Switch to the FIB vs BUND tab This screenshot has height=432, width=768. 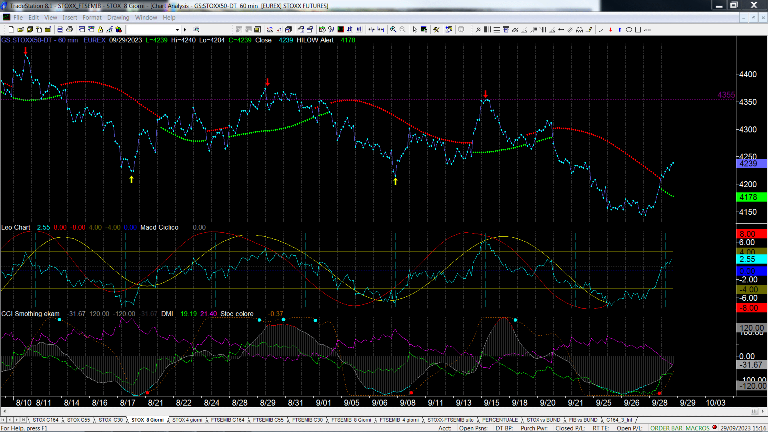click(x=583, y=420)
